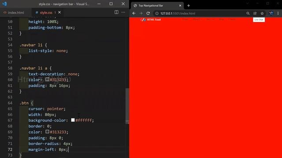Minimize the VS Code window
The height and width of the screenshot is (158, 282).
click(99, 4)
